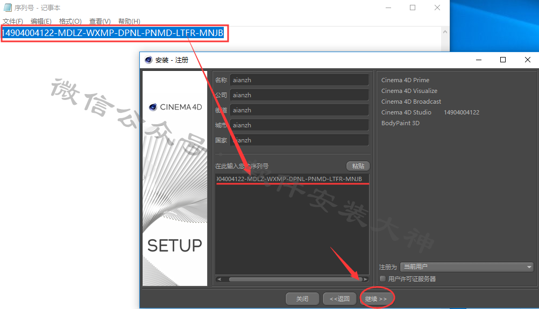Click left arrow of serial box scrollbar
The image size is (539, 309).
click(x=219, y=279)
